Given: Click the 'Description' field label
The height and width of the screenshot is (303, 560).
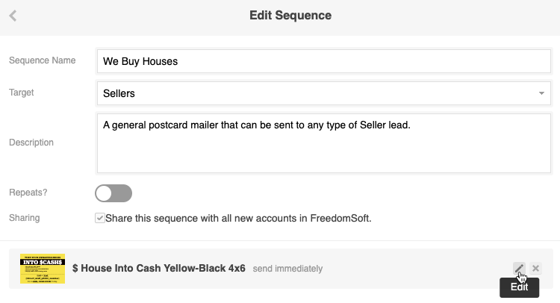Looking at the screenshot, I should click(31, 143).
